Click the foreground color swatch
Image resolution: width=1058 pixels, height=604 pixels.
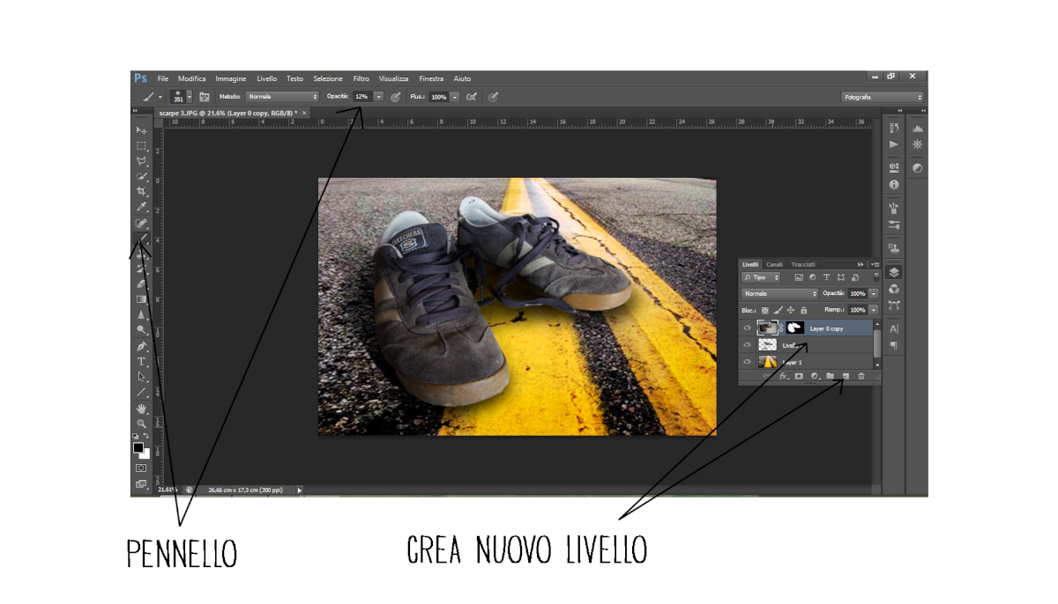(138, 447)
